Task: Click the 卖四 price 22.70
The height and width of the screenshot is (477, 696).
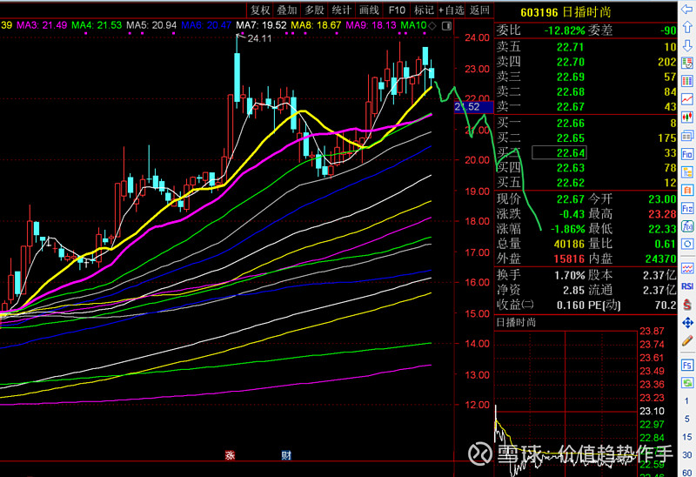Action: [571, 62]
